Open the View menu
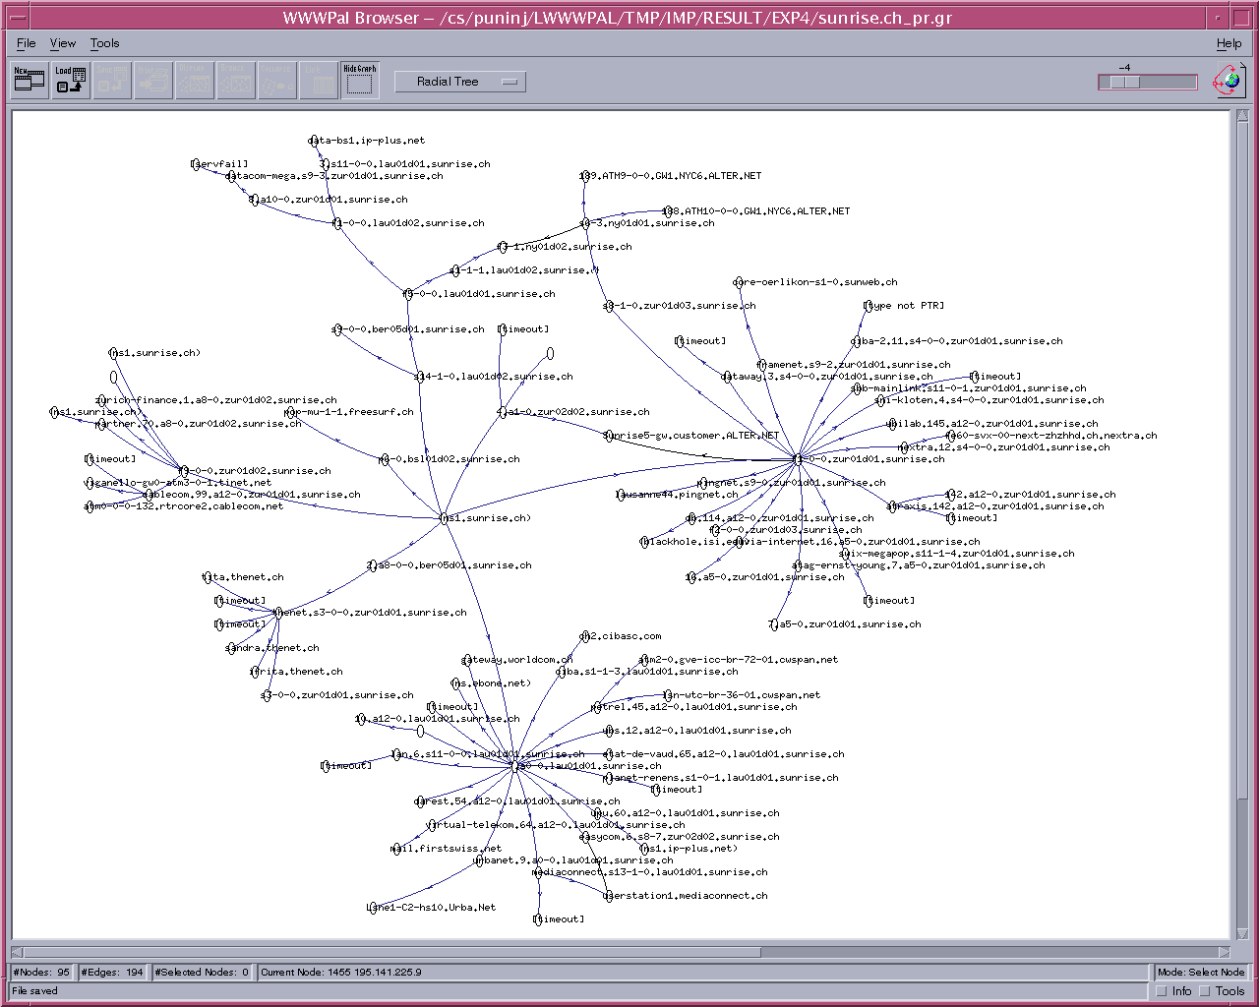This screenshot has width=1259, height=1007. tap(63, 43)
